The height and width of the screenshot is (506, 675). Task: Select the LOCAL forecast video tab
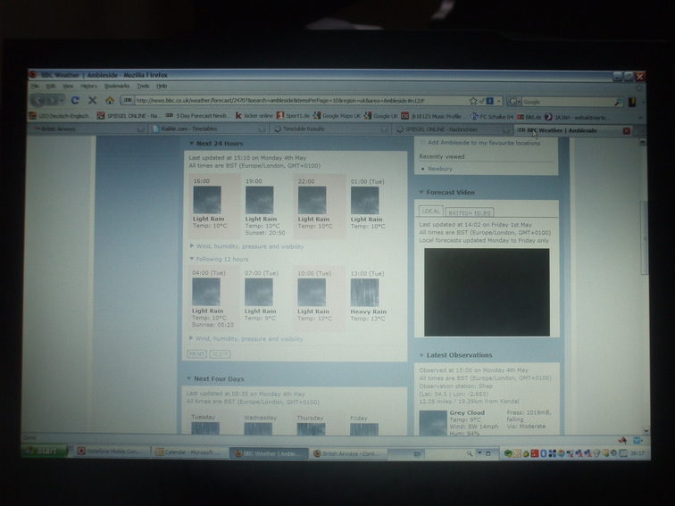pos(431,212)
